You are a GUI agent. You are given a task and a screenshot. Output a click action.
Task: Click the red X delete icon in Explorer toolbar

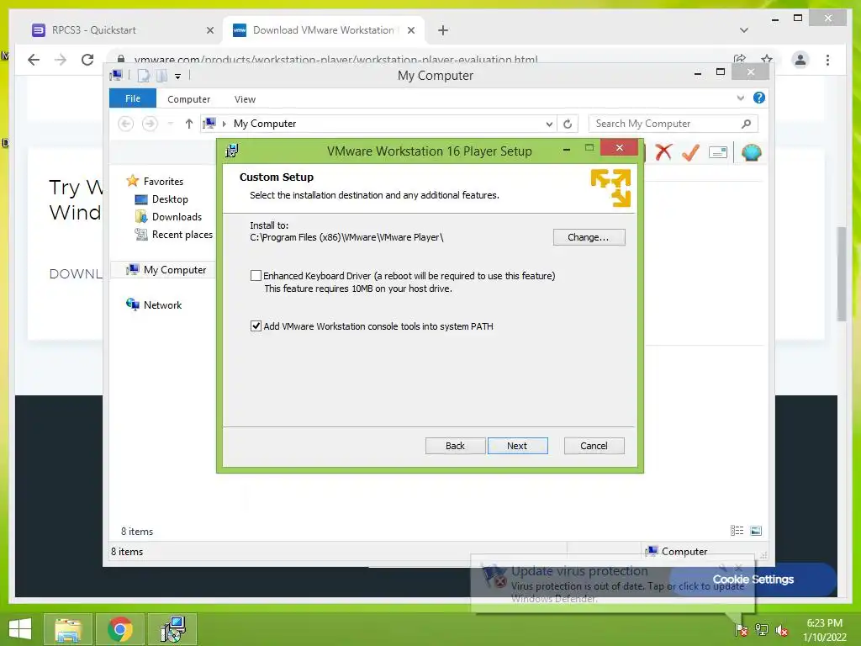click(x=663, y=151)
